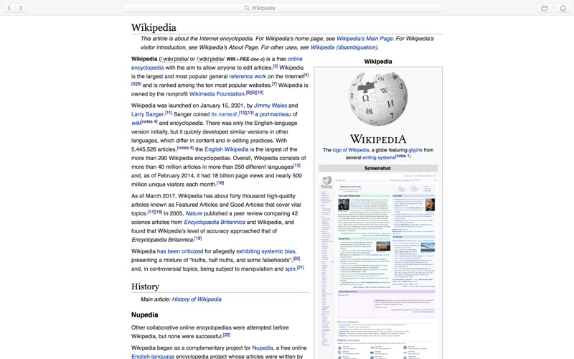Jump to citation [7]
The height and width of the screenshot is (359, 574).
274,84
